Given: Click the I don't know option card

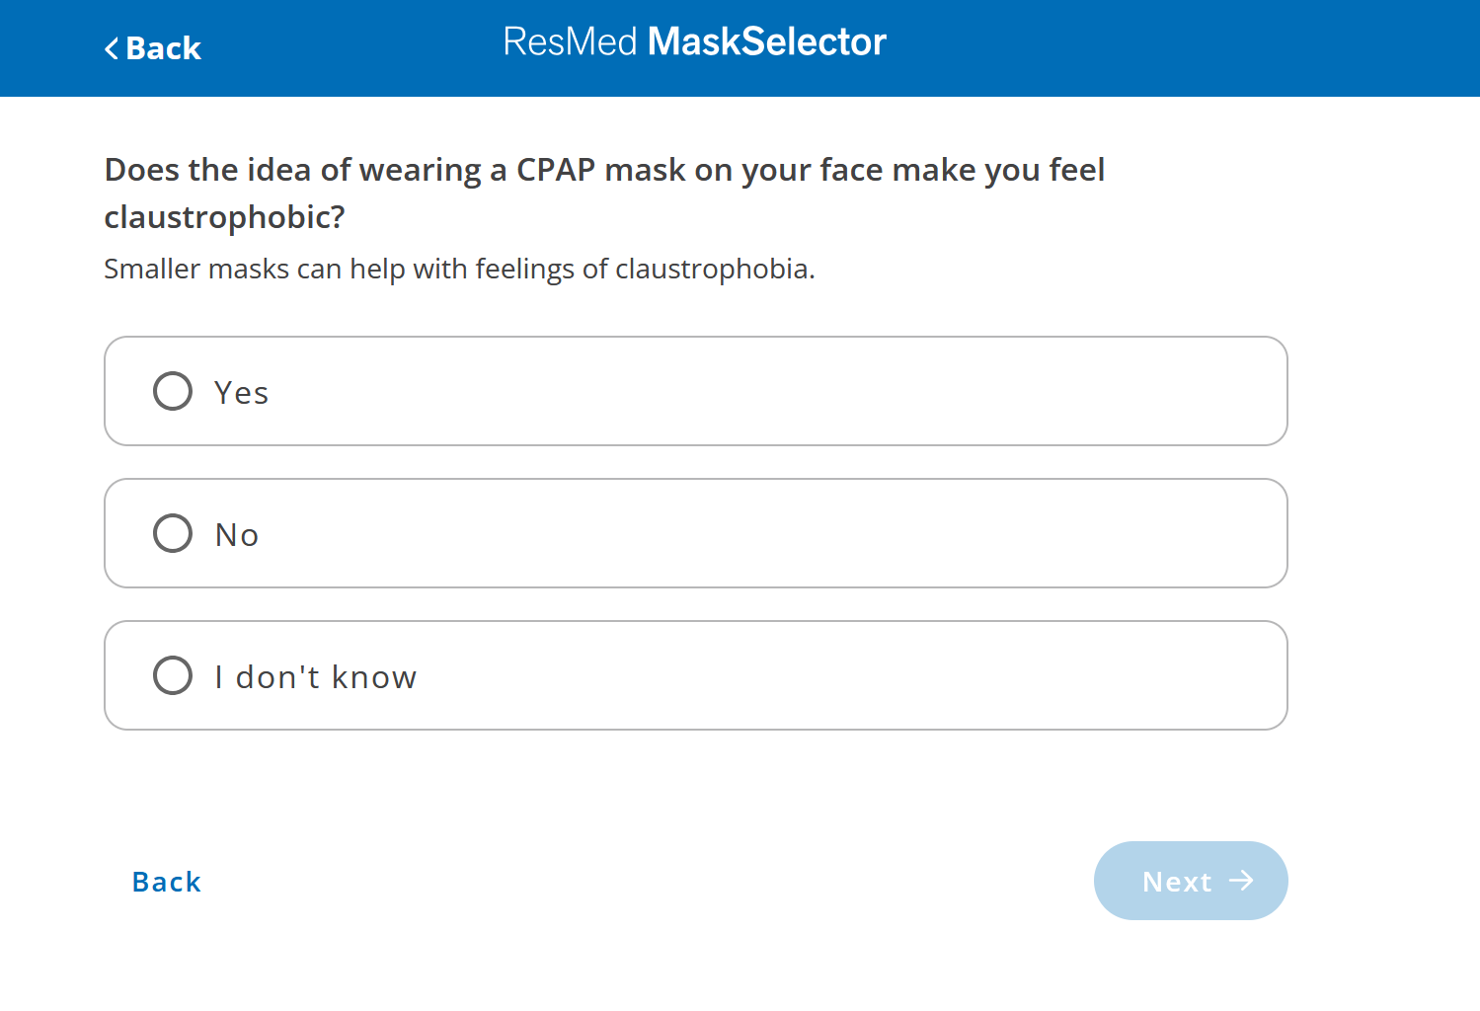Looking at the screenshot, I should click(x=695, y=675).
